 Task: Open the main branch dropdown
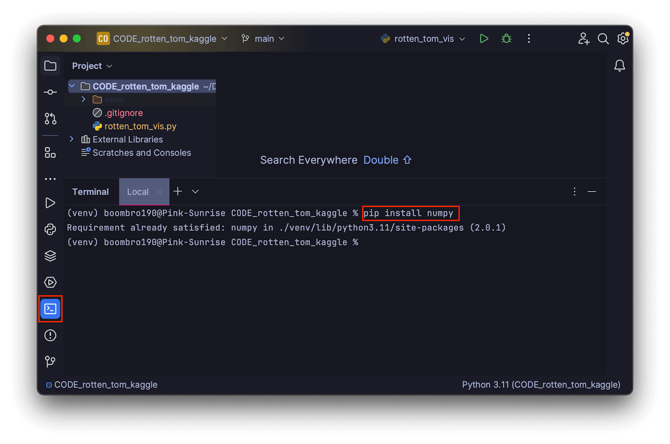263,39
